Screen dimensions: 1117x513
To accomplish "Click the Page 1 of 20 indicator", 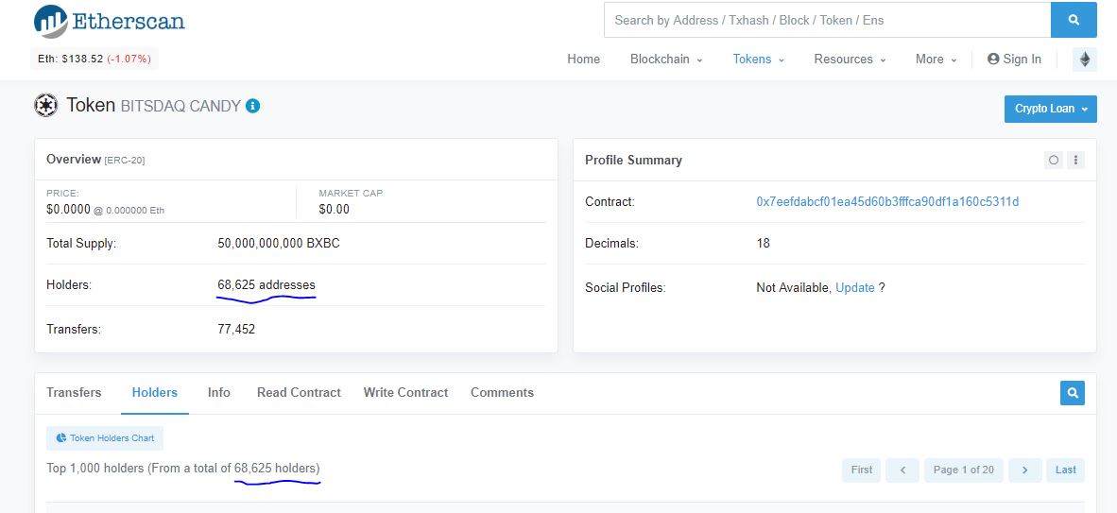I will tap(964, 470).
